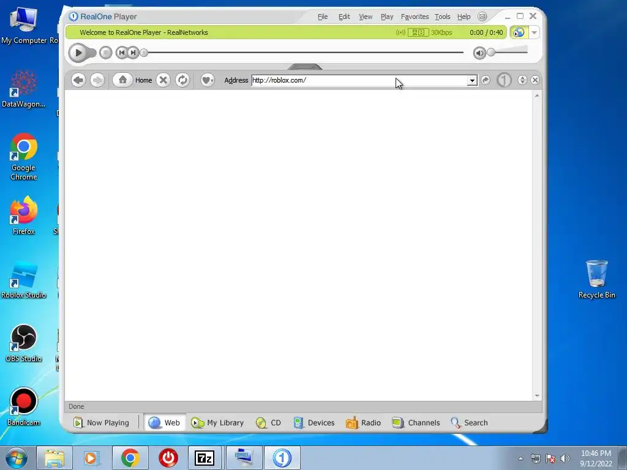627x470 pixels.
Task: Show hidden system tray icons
Action: point(520,458)
